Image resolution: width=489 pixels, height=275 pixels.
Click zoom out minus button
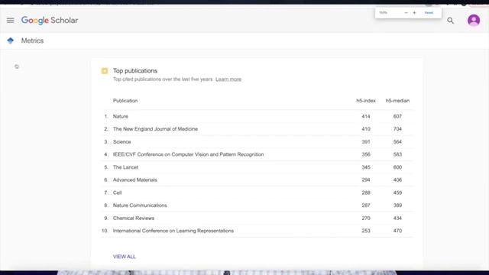pyautogui.click(x=406, y=13)
